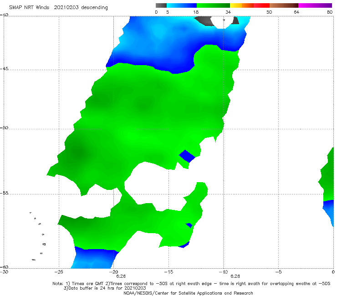Click the longitude axis label '-10'
Viewport: 337px width, 296px height.
tap(224, 272)
